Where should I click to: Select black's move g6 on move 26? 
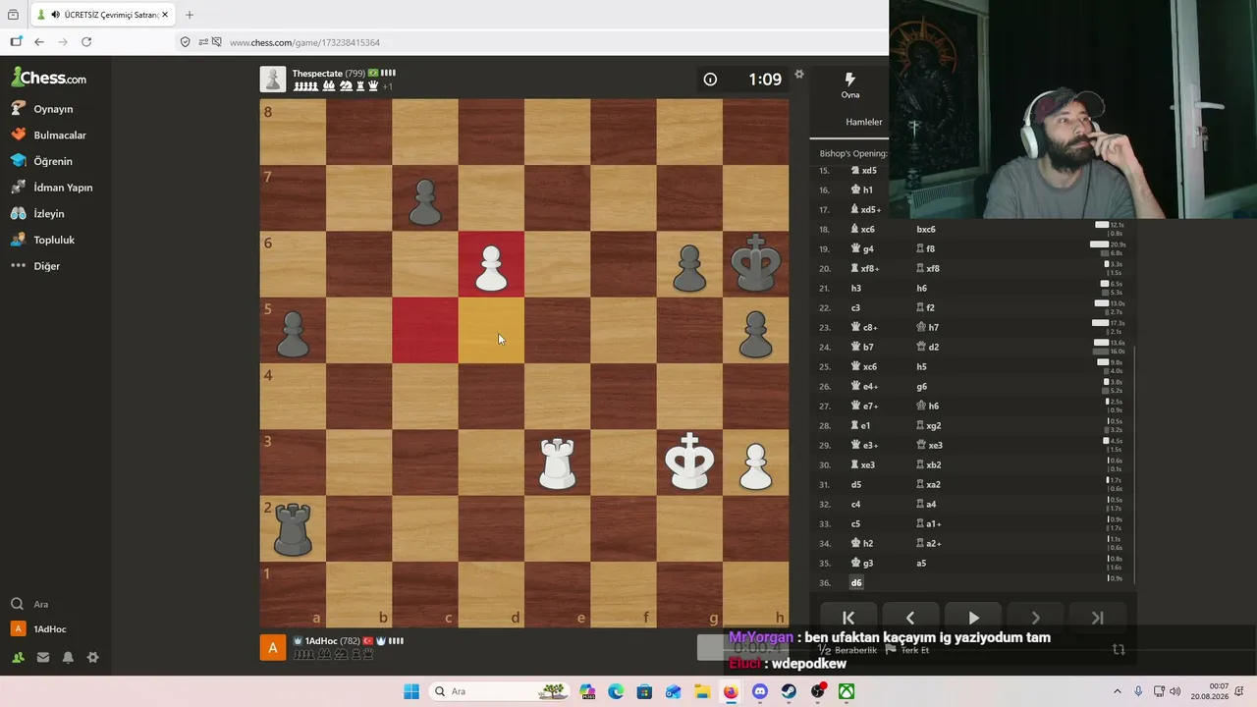coord(921,386)
